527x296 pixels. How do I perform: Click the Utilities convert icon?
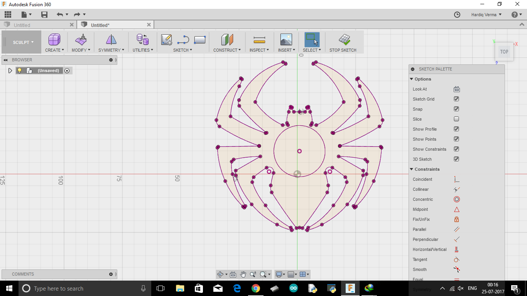coord(143,39)
